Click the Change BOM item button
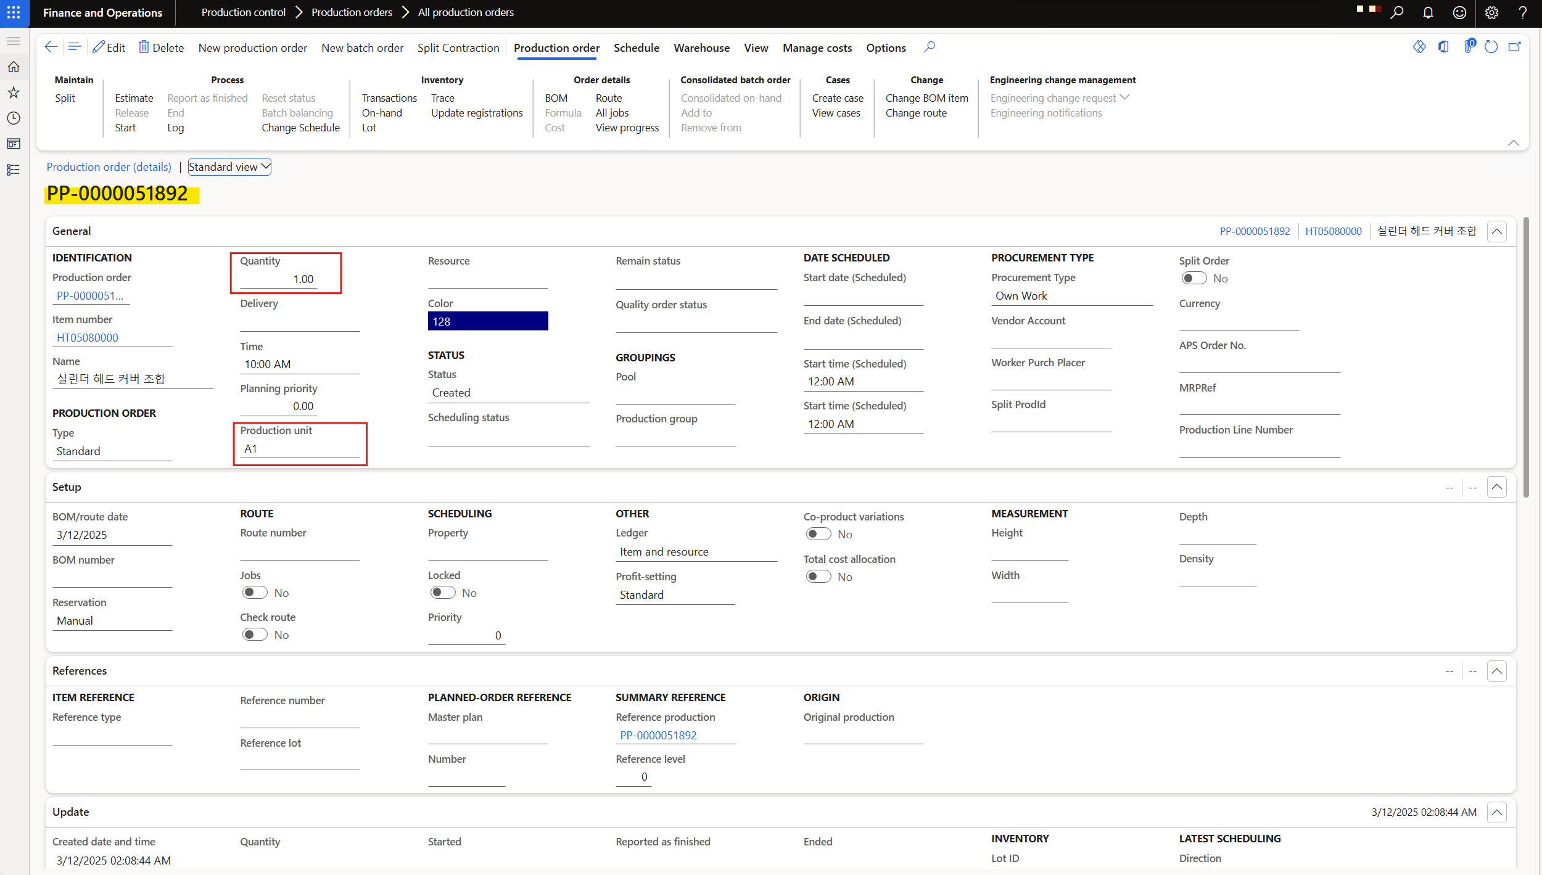The image size is (1542, 875). coord(926,98)
